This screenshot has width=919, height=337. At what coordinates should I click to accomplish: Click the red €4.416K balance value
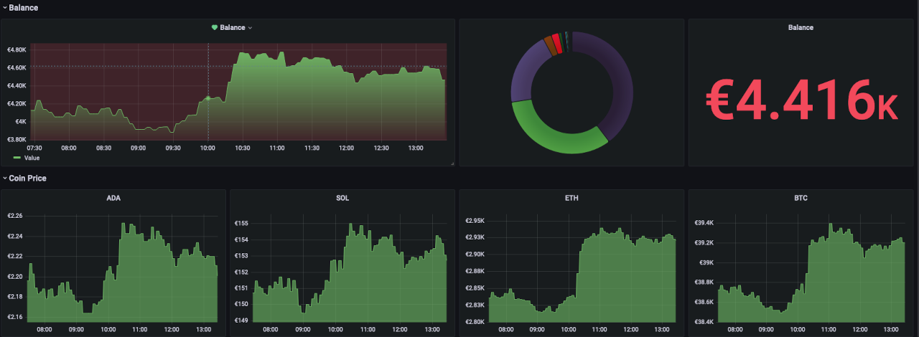pyautogui.click(x=801, y=99)
